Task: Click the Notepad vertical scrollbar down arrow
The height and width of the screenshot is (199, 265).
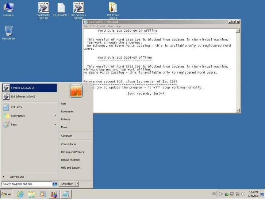Action: pyautogui.click(x=238, y=110)
